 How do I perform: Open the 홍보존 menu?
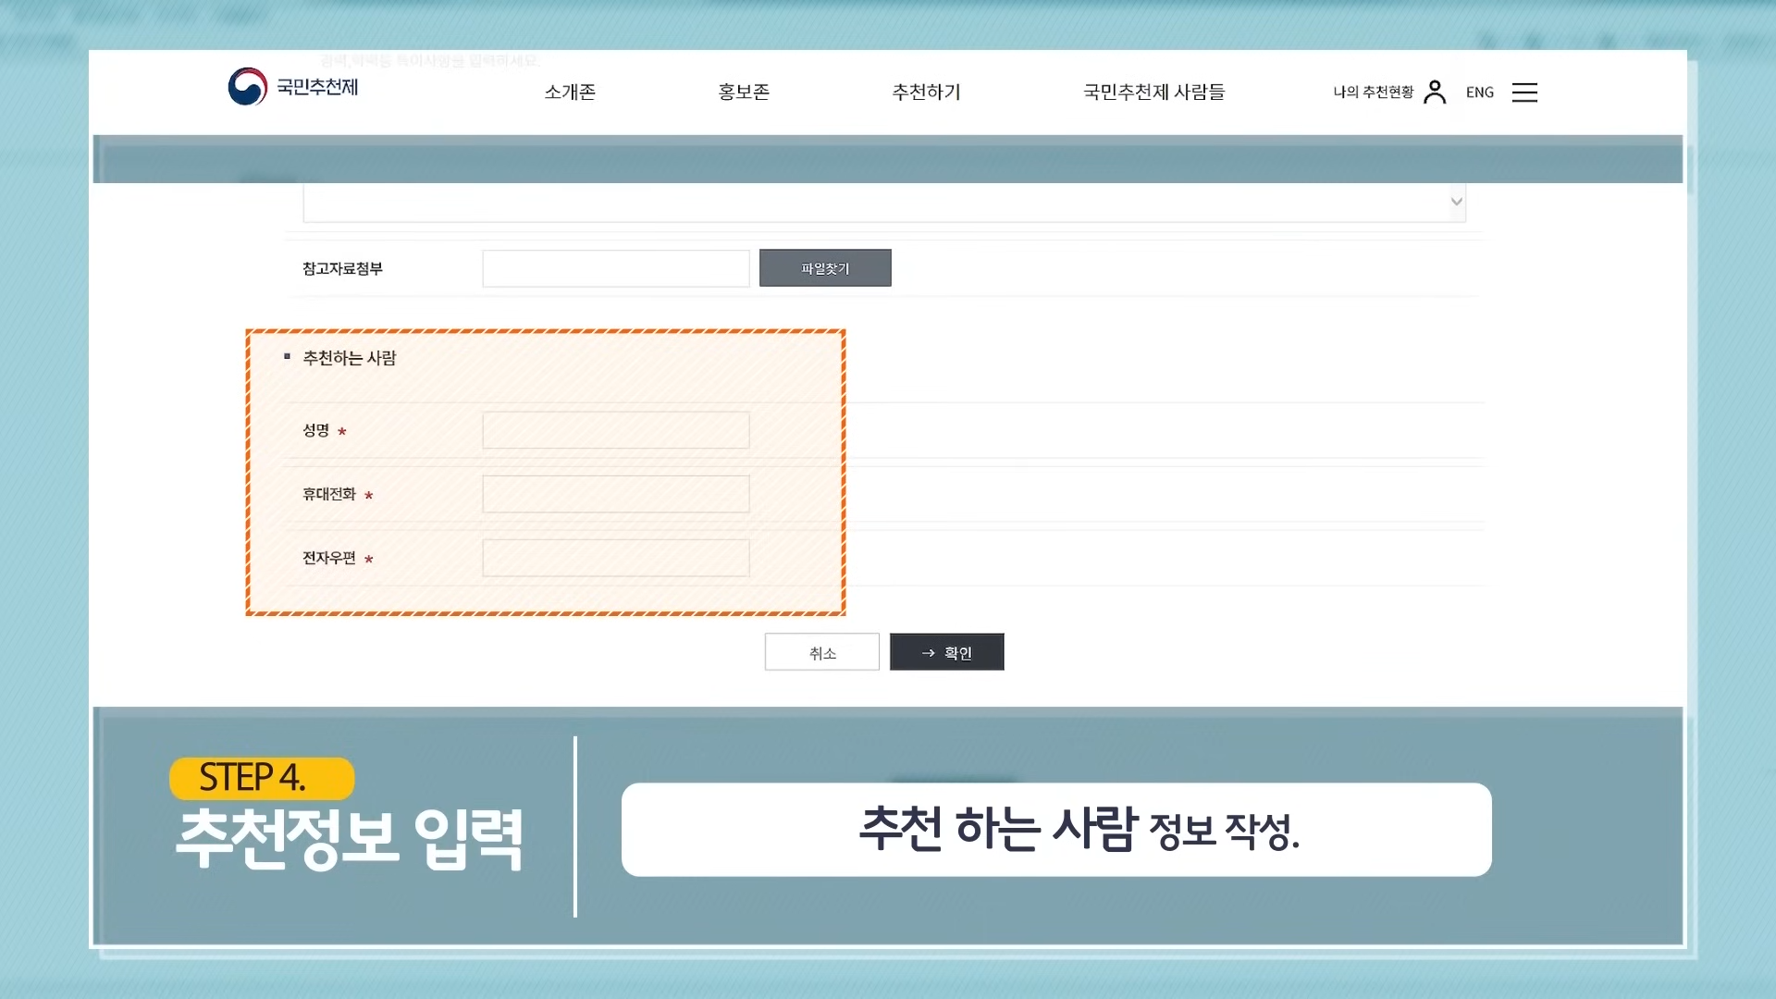pos(744,92)
